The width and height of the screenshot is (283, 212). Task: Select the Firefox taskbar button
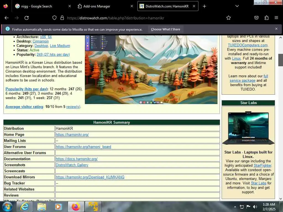click(76, 206)
